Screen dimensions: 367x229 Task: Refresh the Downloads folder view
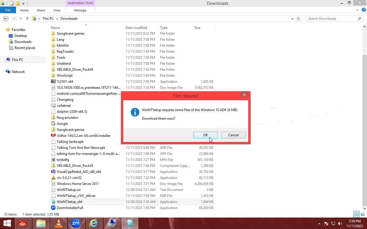coord(298,19)
